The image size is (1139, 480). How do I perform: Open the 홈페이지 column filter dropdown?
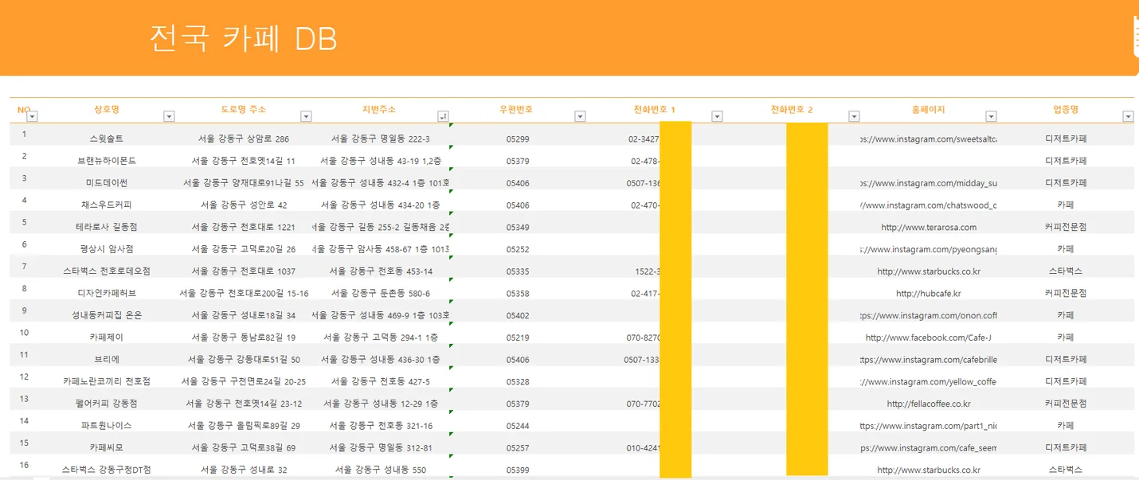pyautogui.click(x=991, y=115)
